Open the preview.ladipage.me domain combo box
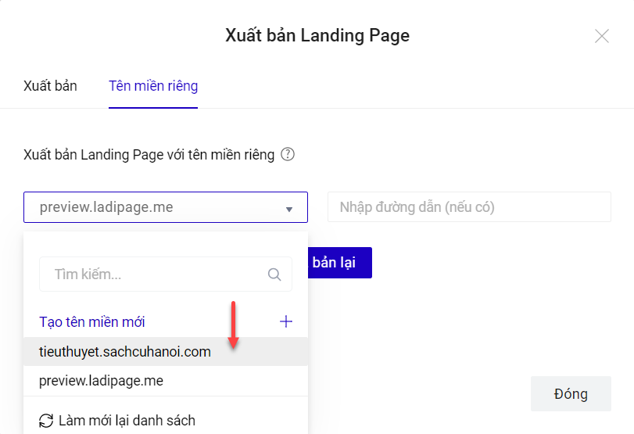The height and width of the screenshot is (434, 634). (156, 208)
